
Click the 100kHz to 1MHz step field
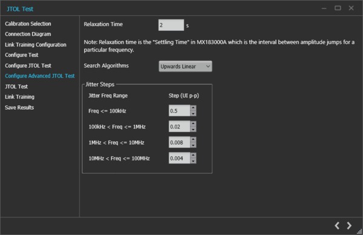pyautogui.click(x=180, y=127)
